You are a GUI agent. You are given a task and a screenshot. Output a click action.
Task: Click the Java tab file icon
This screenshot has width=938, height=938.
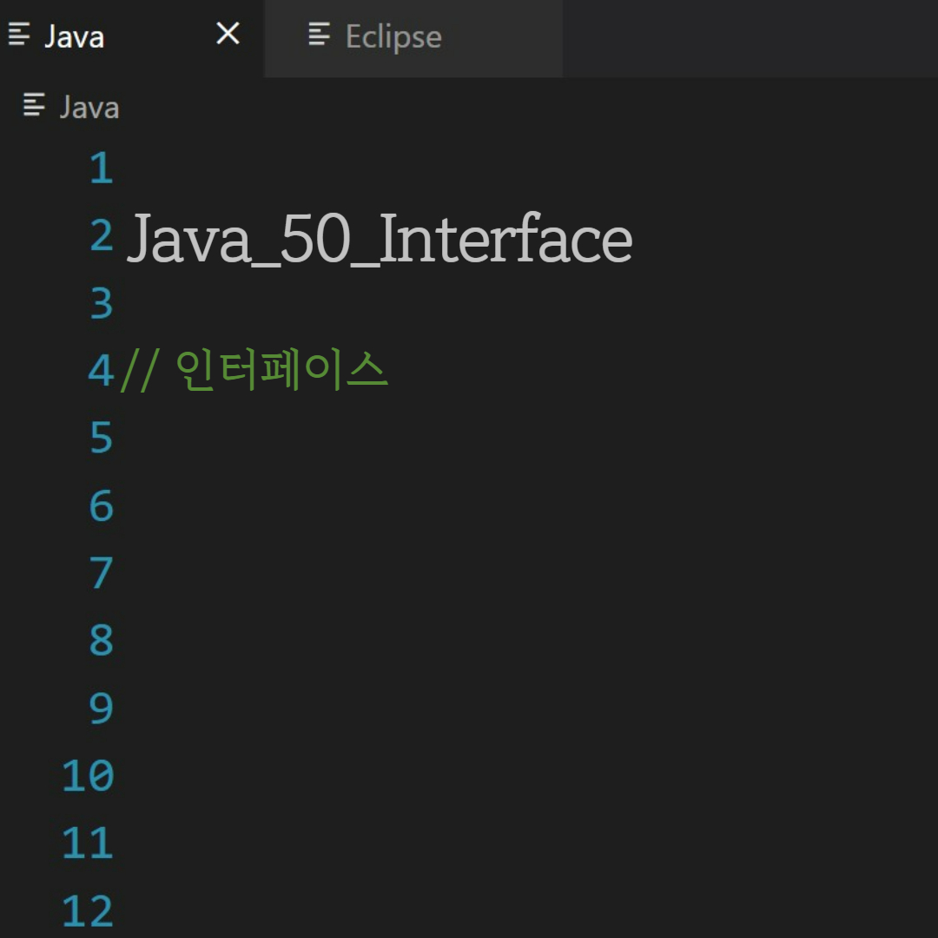19,34
